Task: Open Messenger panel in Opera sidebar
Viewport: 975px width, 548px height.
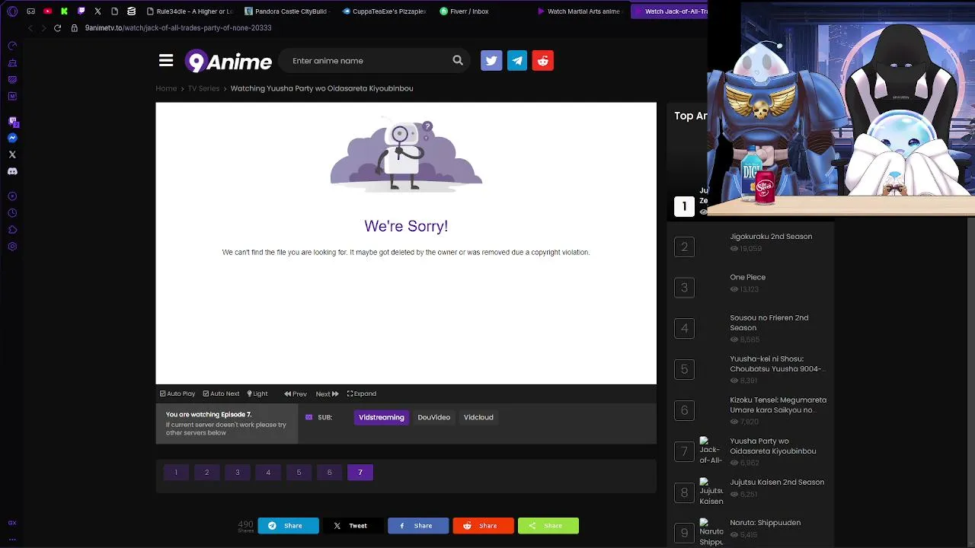Action: coord(12,138)
